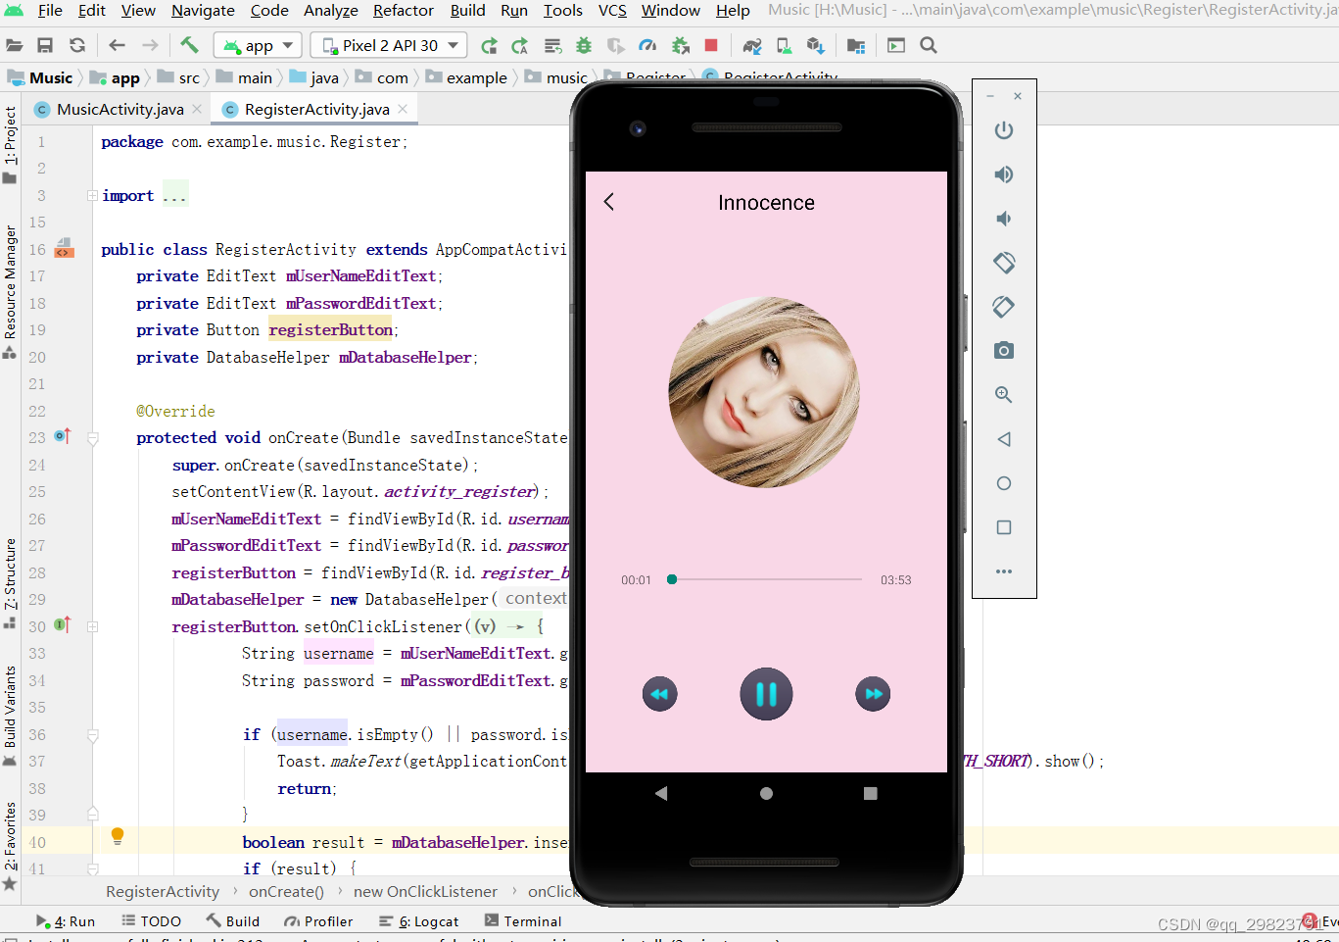Image resolution: width=1339 pixels, height=942 pixels.
Task: Collapse the fold marker at line 41
Action: tap(93, 868)
